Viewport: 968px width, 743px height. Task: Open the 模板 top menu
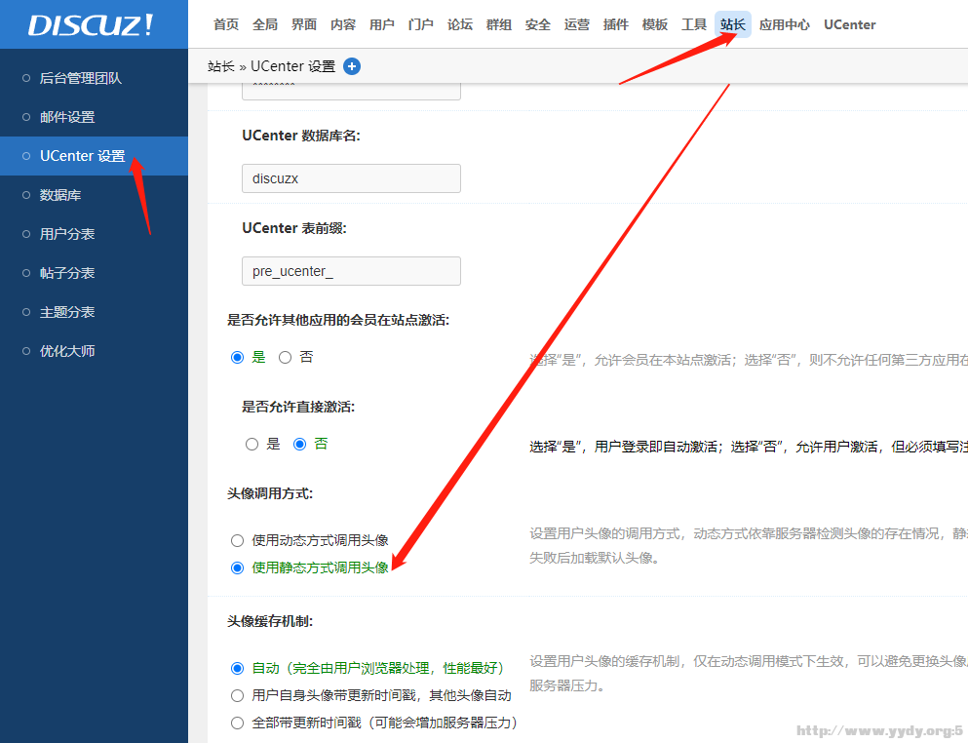pos(654,24)
